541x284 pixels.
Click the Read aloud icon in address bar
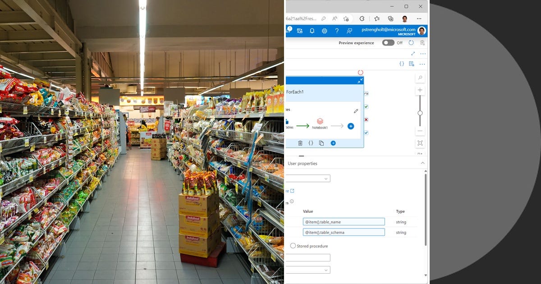coord(335,18)
